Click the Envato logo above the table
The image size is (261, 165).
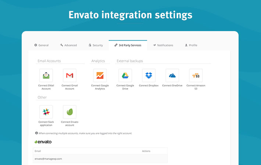43,142
